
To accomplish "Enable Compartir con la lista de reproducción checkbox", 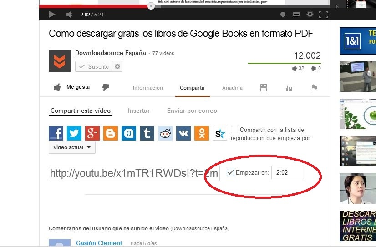I will point(234,130).
